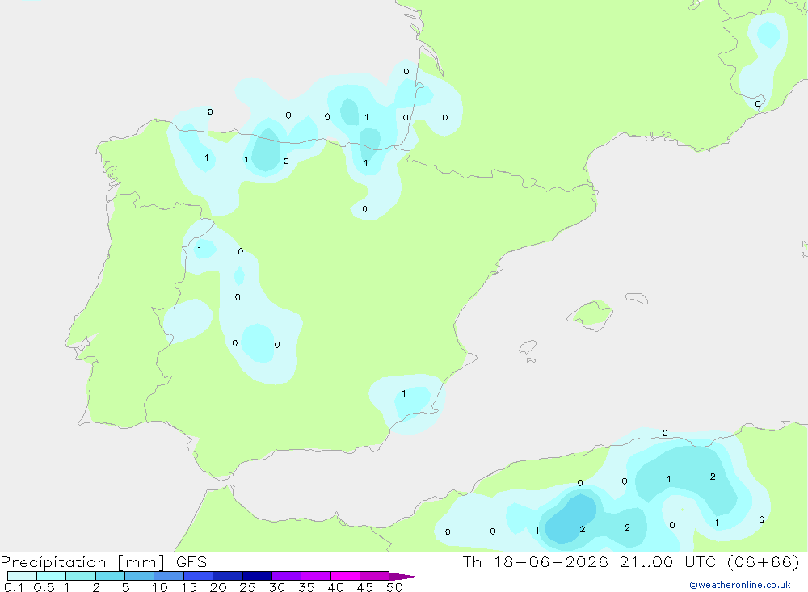Click the 40–45 mm magenta legend swatch
The height and width of the screenshot is (592, 808).
pos(345,576)
